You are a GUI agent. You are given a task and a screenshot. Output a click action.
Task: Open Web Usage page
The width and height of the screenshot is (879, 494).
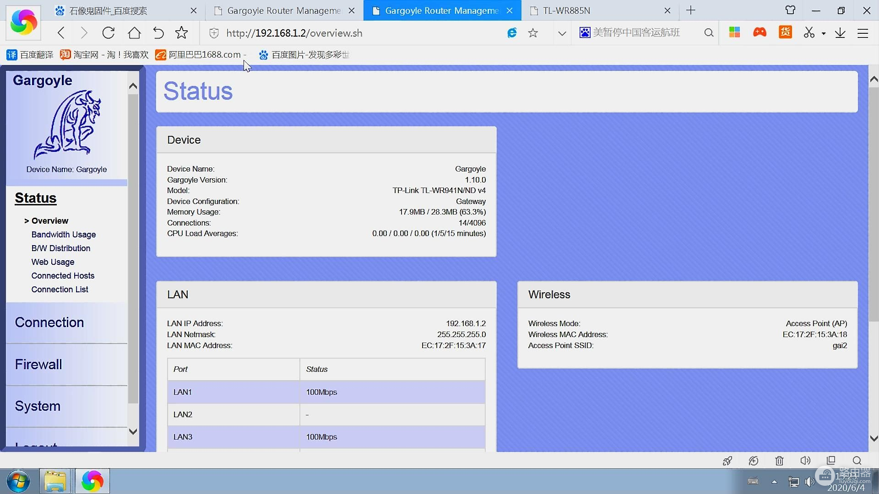[53, 262]
